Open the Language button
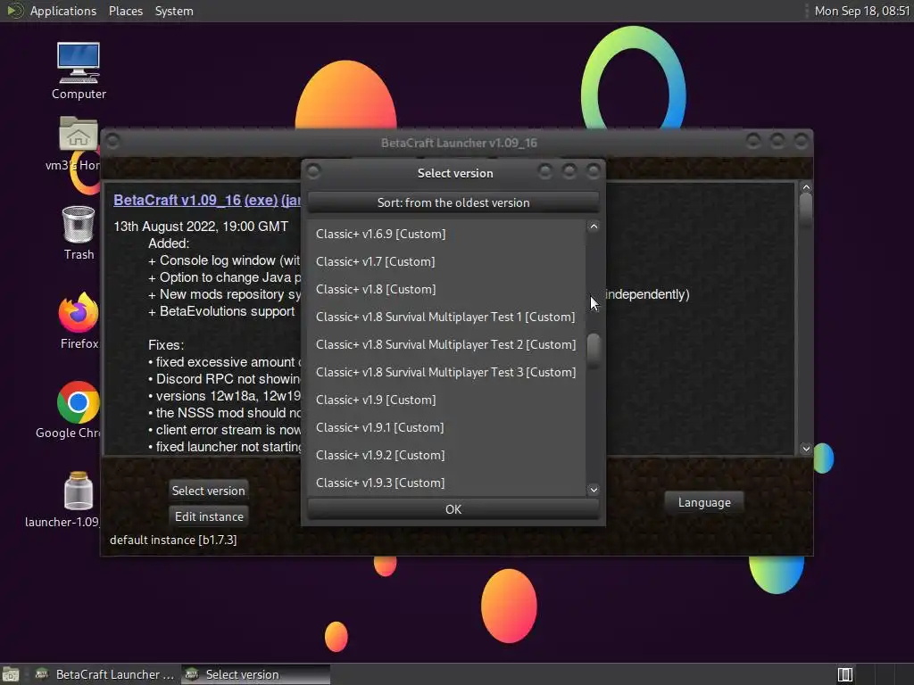This screenshot has width=914, height=685. (704, 502)
